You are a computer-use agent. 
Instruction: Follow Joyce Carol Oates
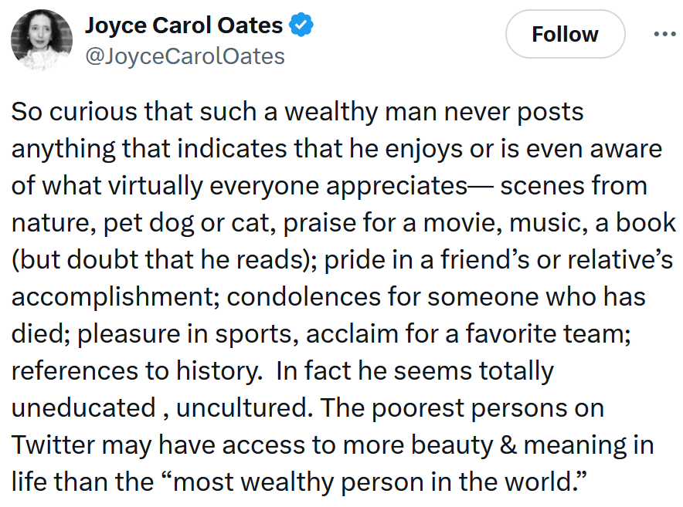coord(565,34)
